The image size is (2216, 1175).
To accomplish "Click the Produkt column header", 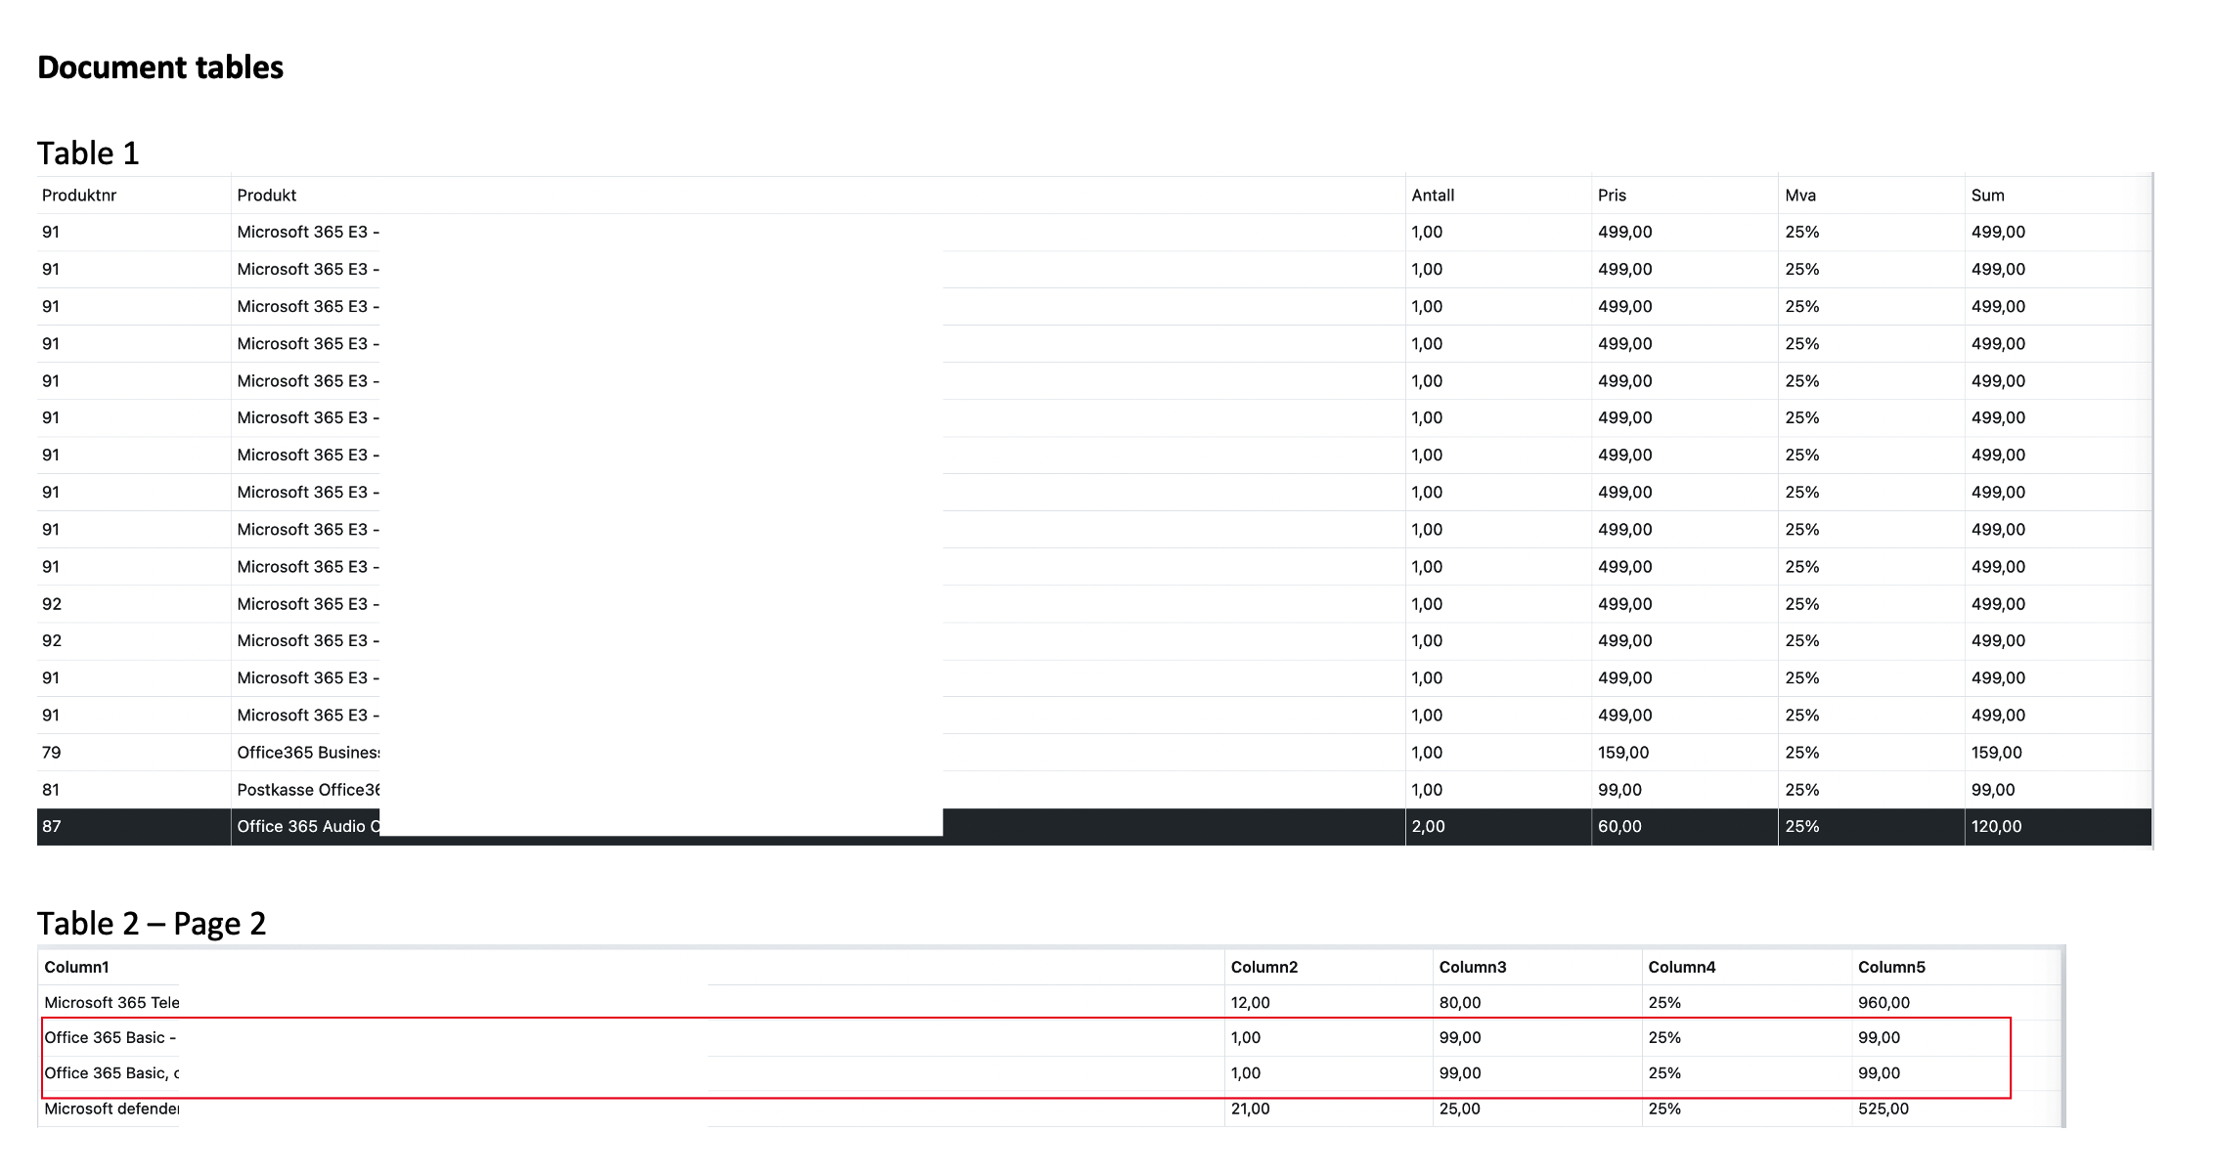I will 266,196.
